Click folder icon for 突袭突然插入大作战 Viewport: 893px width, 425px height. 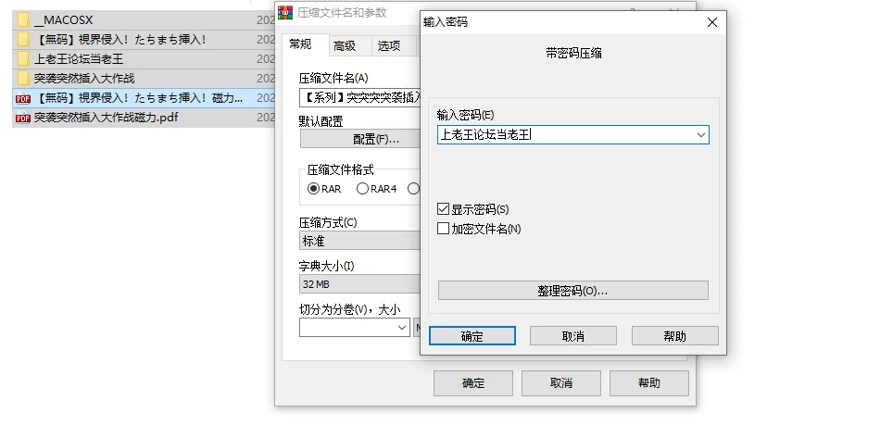(23, 78)
